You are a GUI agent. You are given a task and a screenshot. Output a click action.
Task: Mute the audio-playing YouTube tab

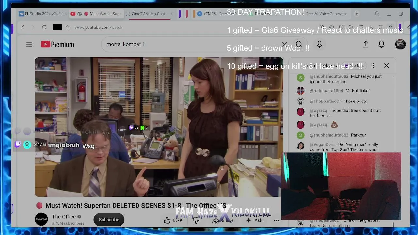coord(79,14)
